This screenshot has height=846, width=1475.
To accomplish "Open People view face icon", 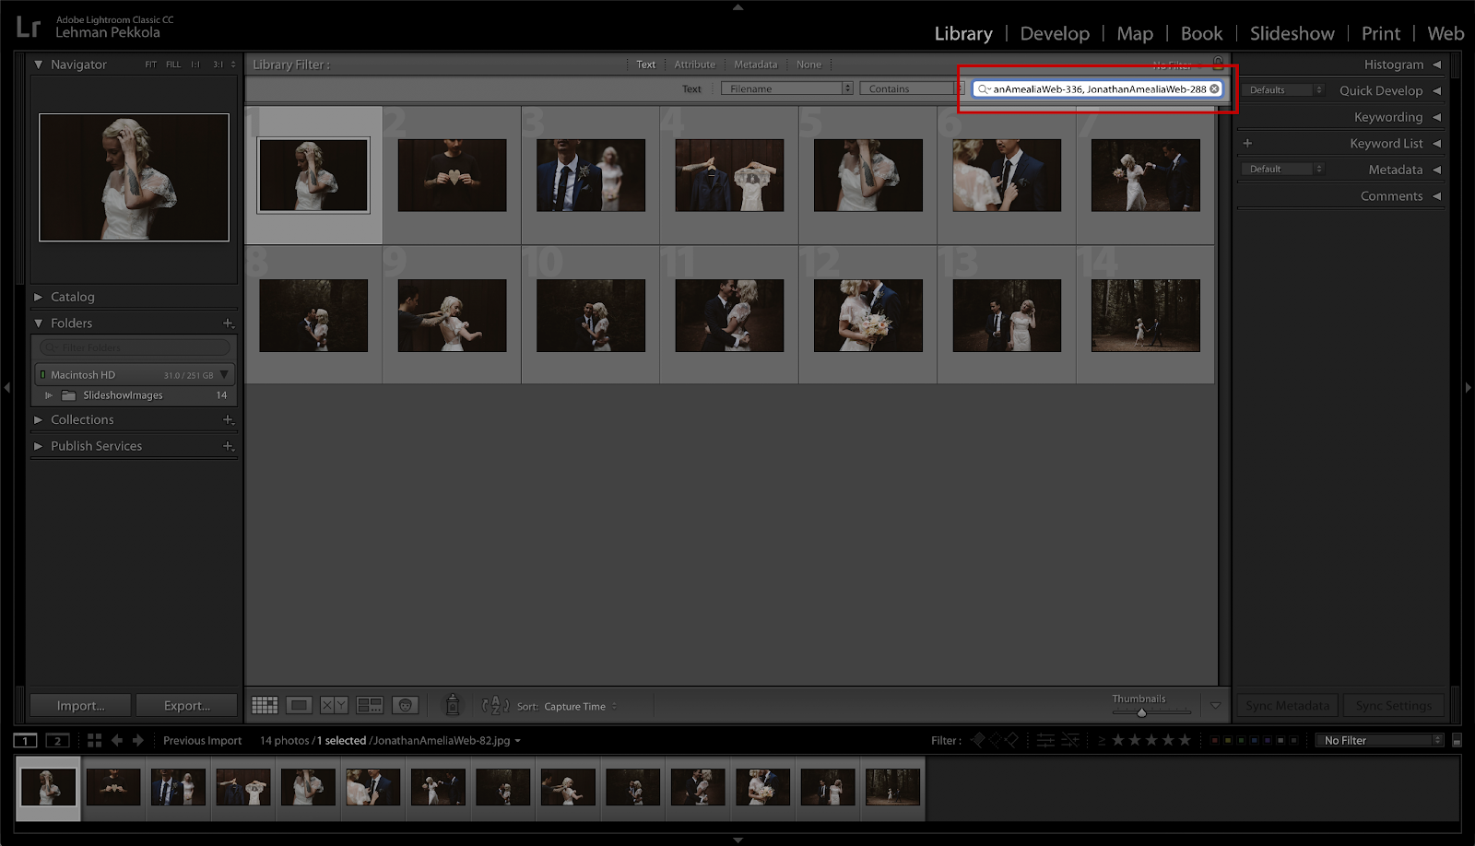I will click(405, 705).
